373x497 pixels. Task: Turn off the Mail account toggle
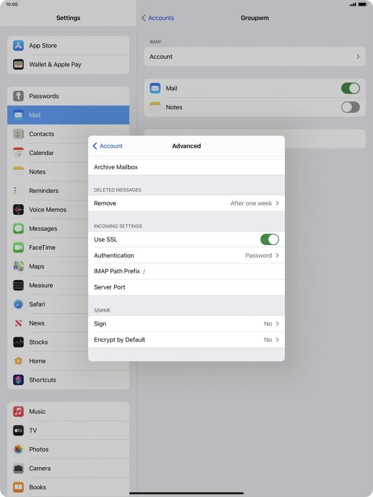point(350,89)
